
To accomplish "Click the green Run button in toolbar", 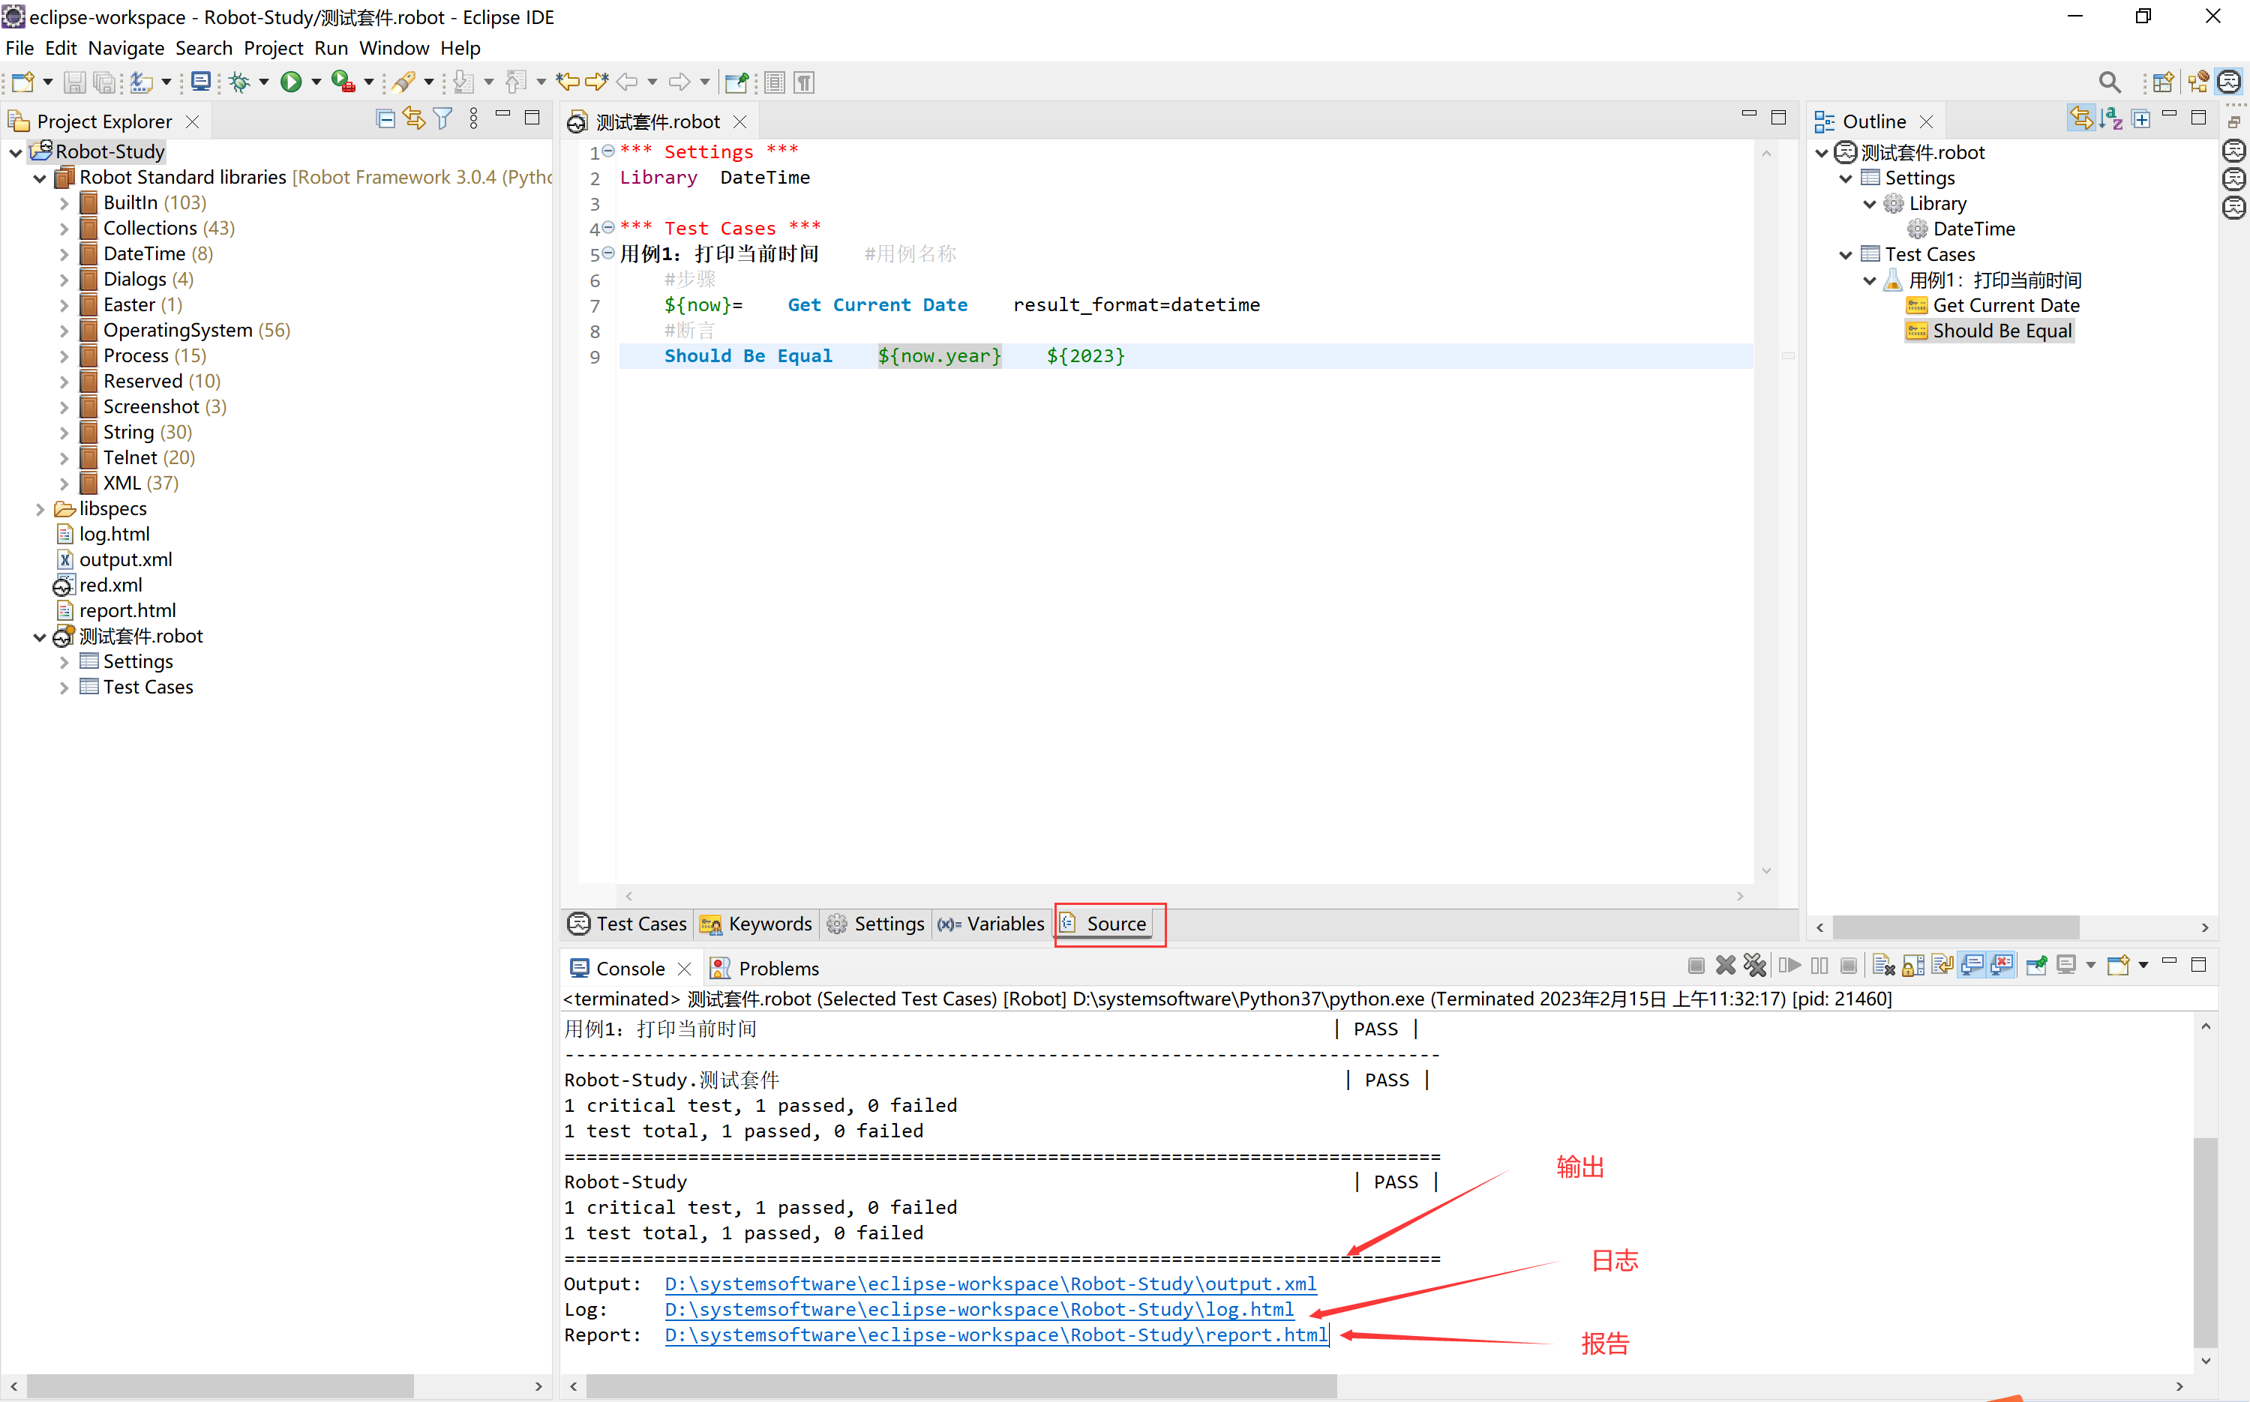I will coord(290,82).
